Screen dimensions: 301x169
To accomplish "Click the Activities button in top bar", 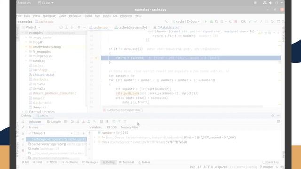I will click(24, 3).
